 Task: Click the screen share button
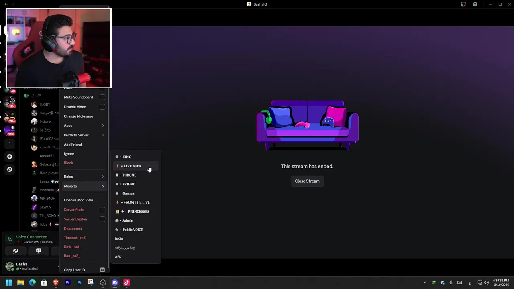(39, 251)
